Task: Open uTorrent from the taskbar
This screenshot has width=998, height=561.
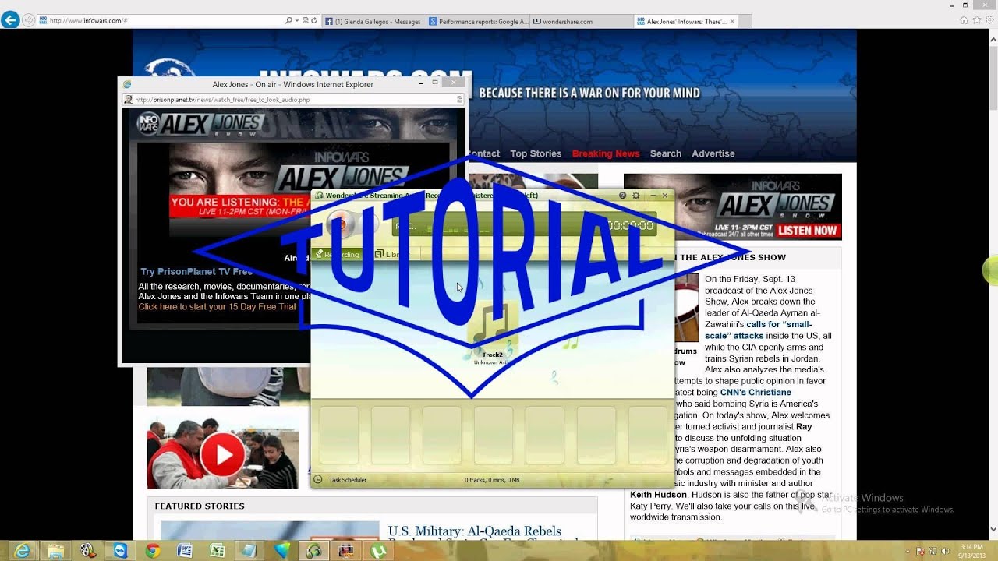Action: (378, 551)
